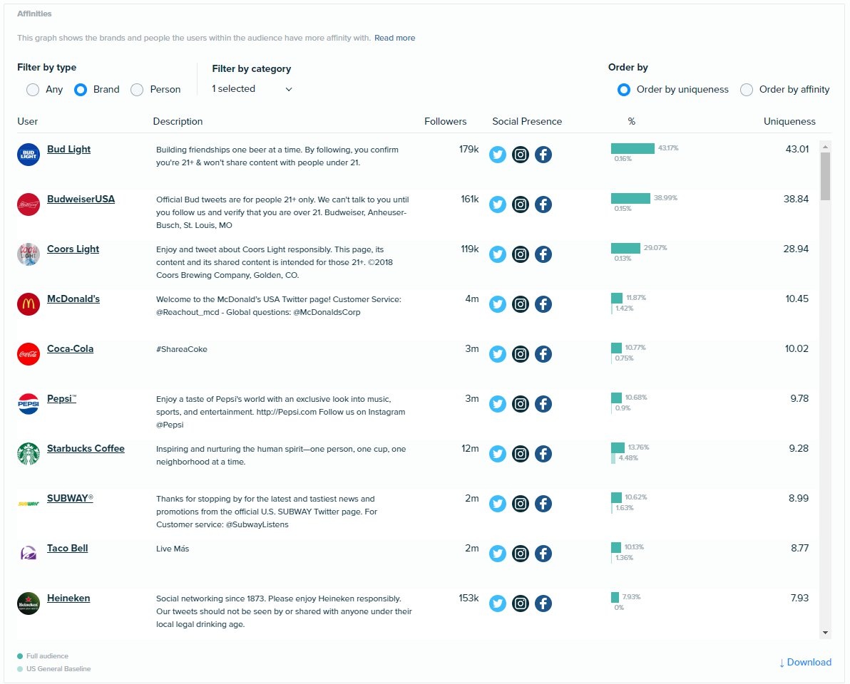The height and width of the screenshot is (684, 850).
Task: Click Coors Light's Facebook icon
Action: (x=543, y=254)
